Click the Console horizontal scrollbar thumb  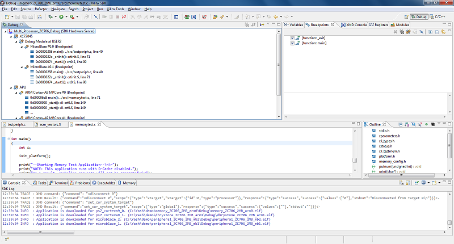40,232
